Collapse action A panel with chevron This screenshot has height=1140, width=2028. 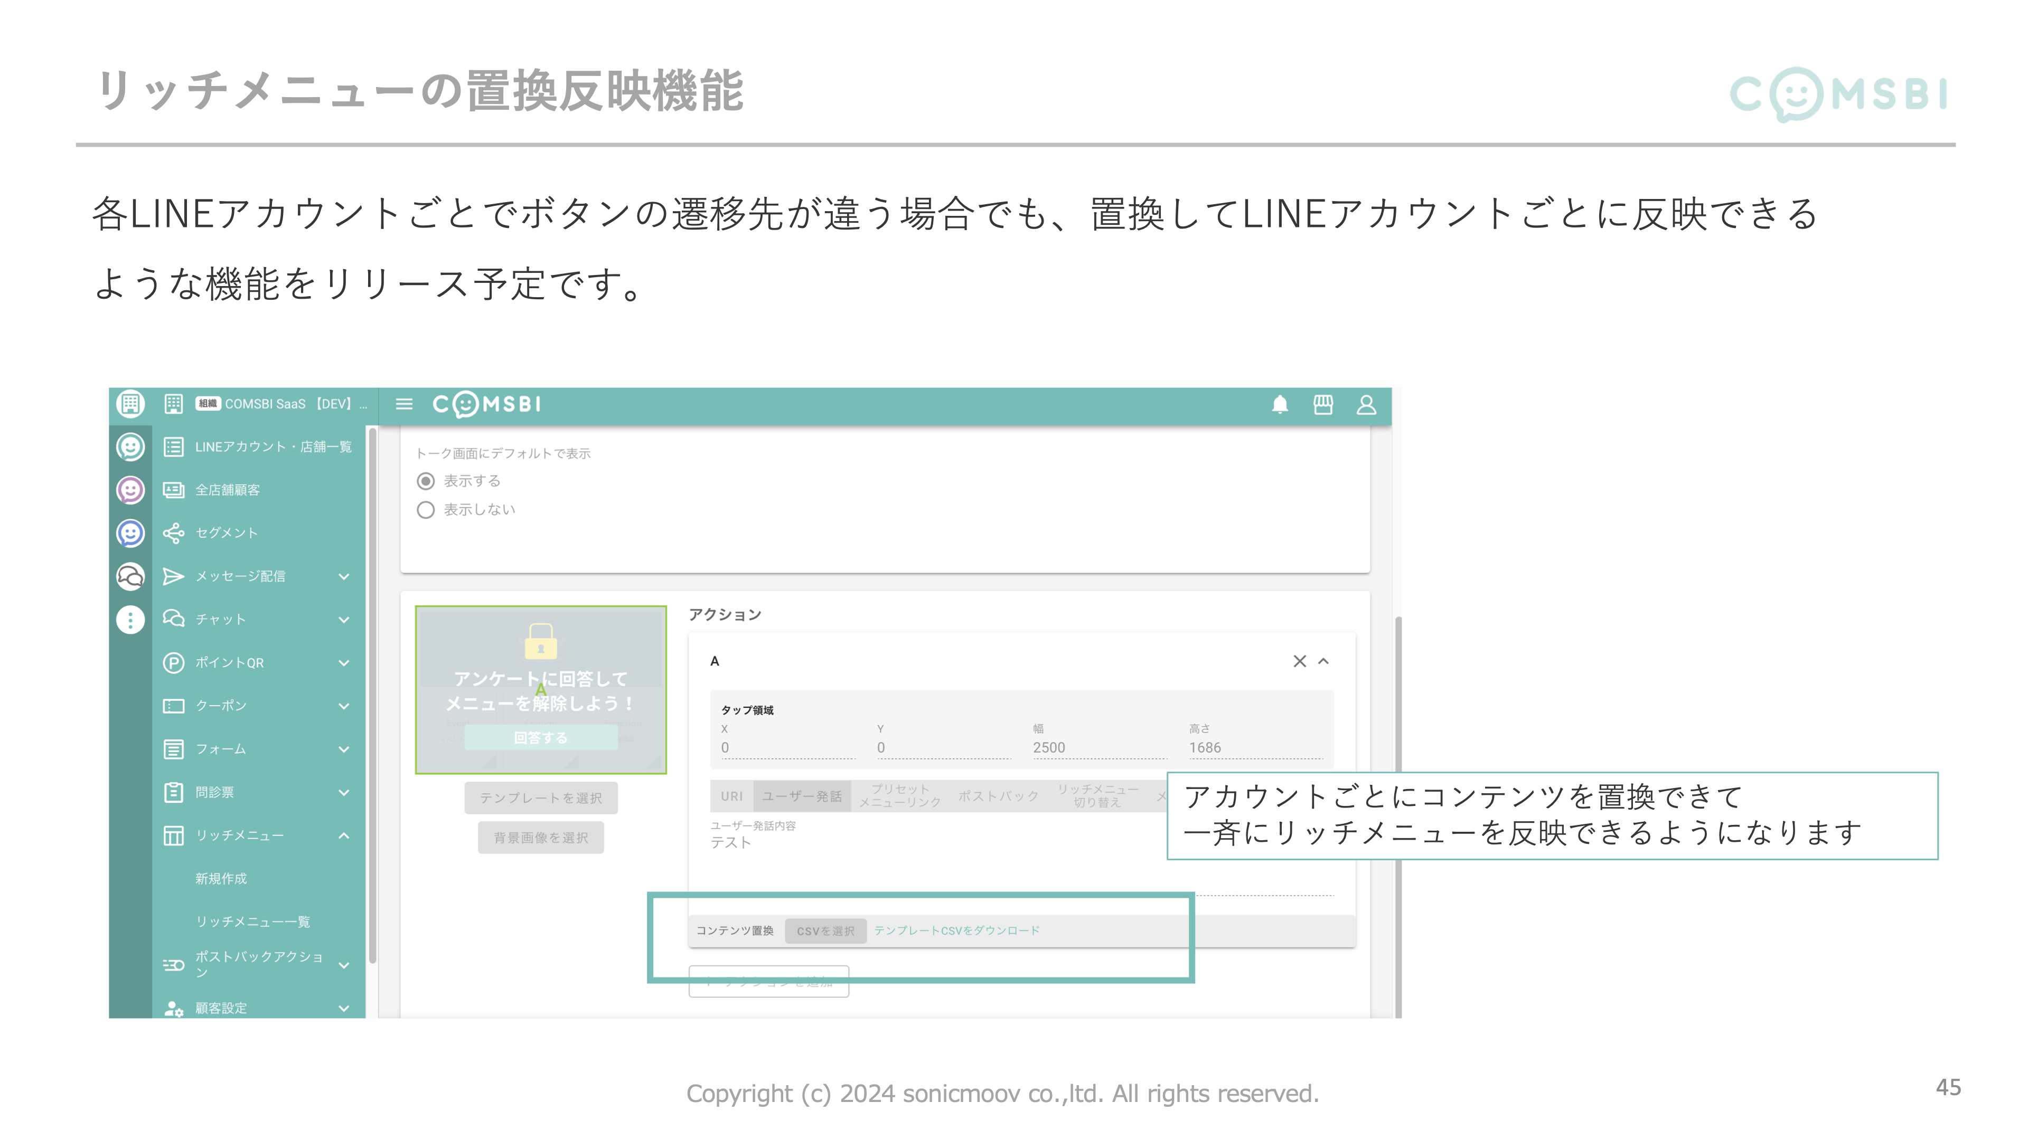coord(1324,662)
